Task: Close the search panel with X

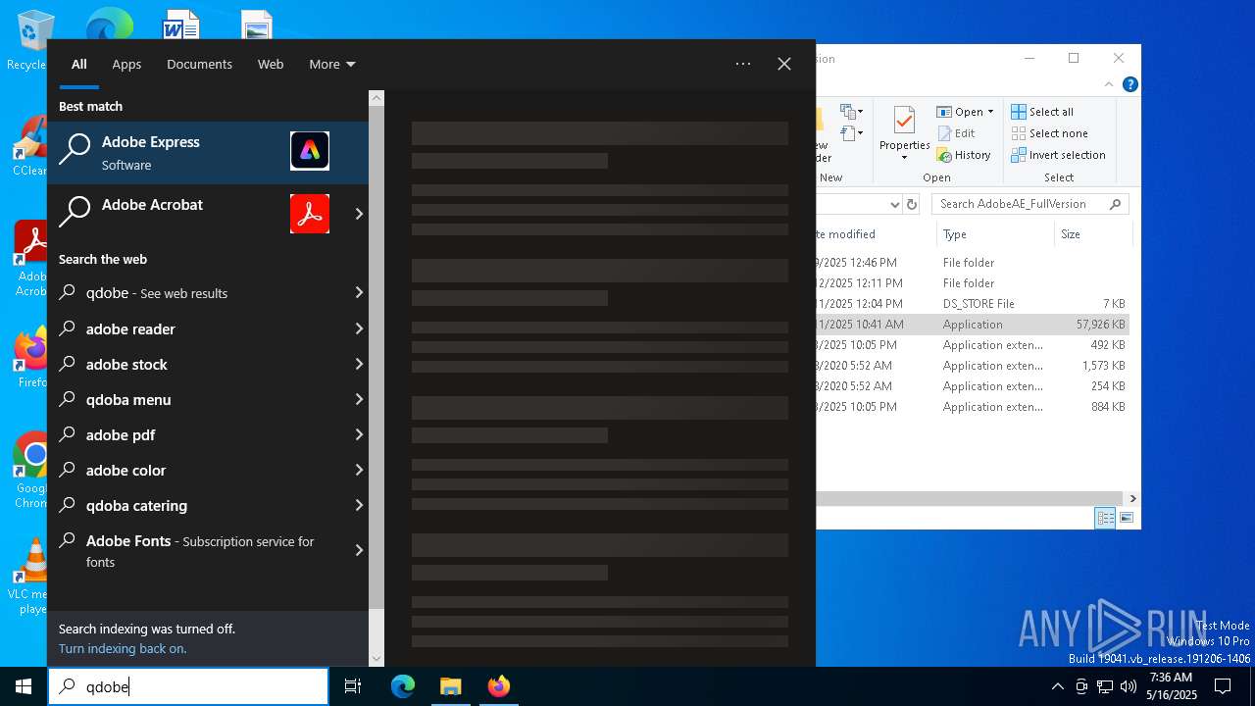Action: point(784,64)
